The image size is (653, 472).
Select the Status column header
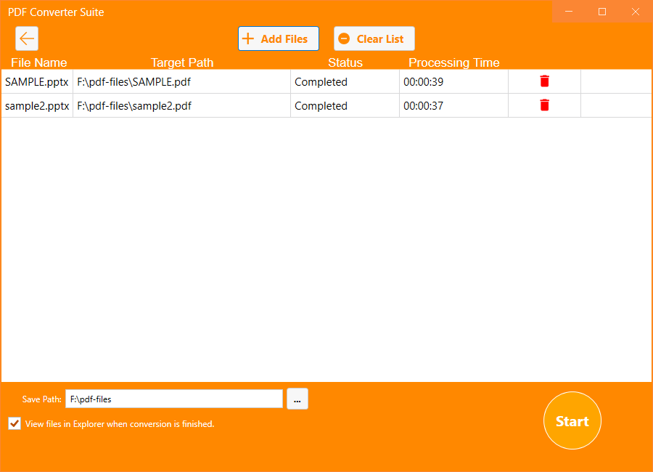coord(345,62)
